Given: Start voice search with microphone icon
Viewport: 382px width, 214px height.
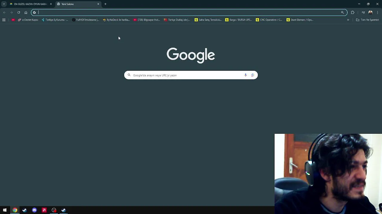Looking at the screenshot, I should coord(246,75).
